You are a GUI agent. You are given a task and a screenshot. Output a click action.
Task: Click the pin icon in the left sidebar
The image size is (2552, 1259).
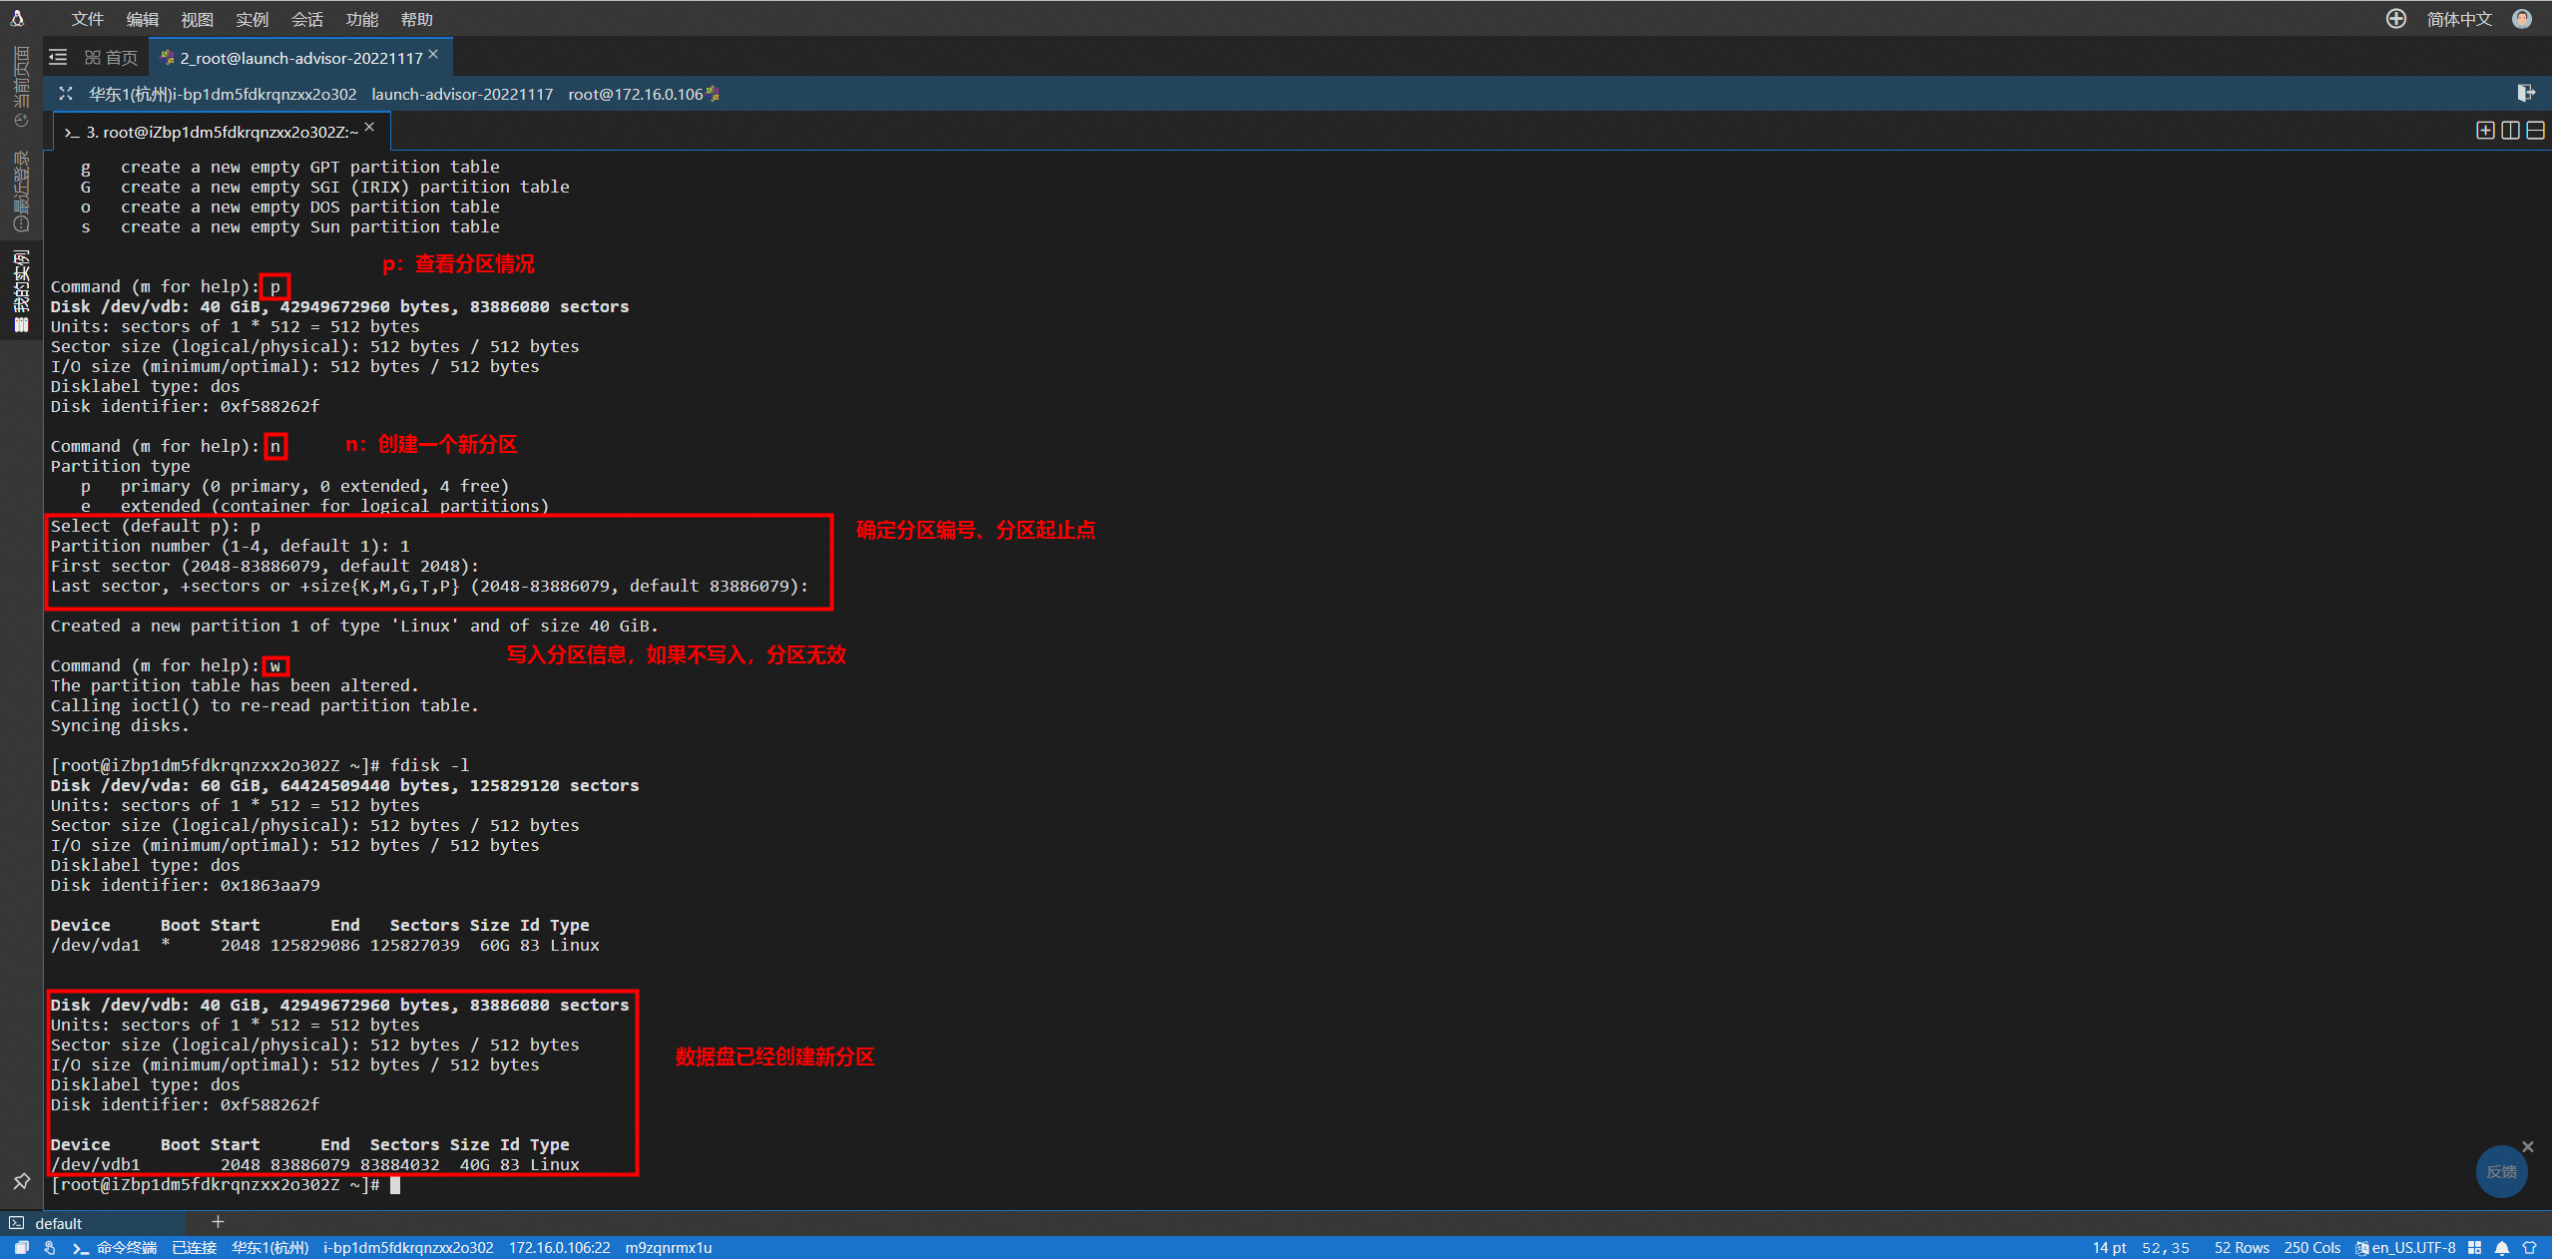[x=21, y=1181]
